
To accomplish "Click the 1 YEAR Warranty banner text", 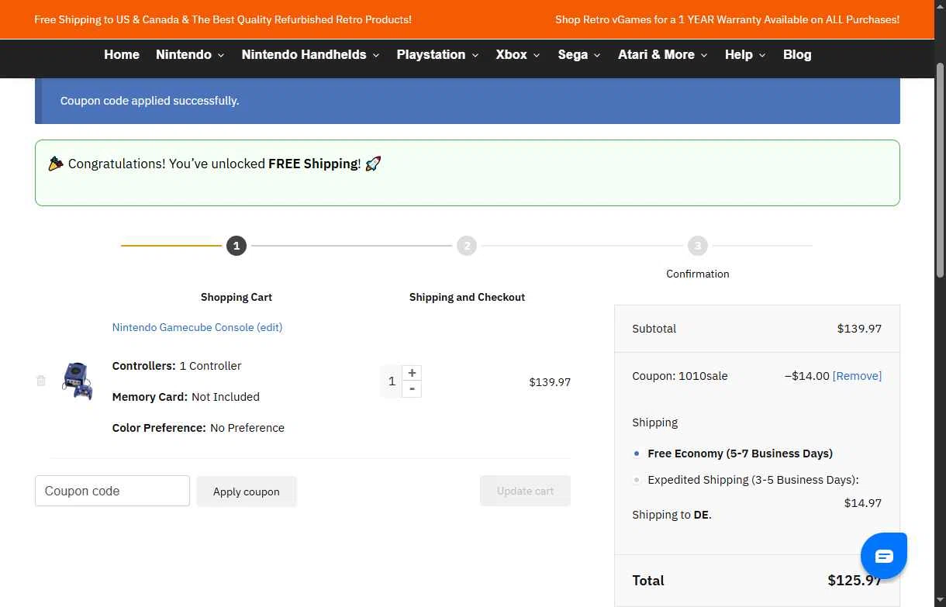I will pyautogui.click(x=727, y=19).
